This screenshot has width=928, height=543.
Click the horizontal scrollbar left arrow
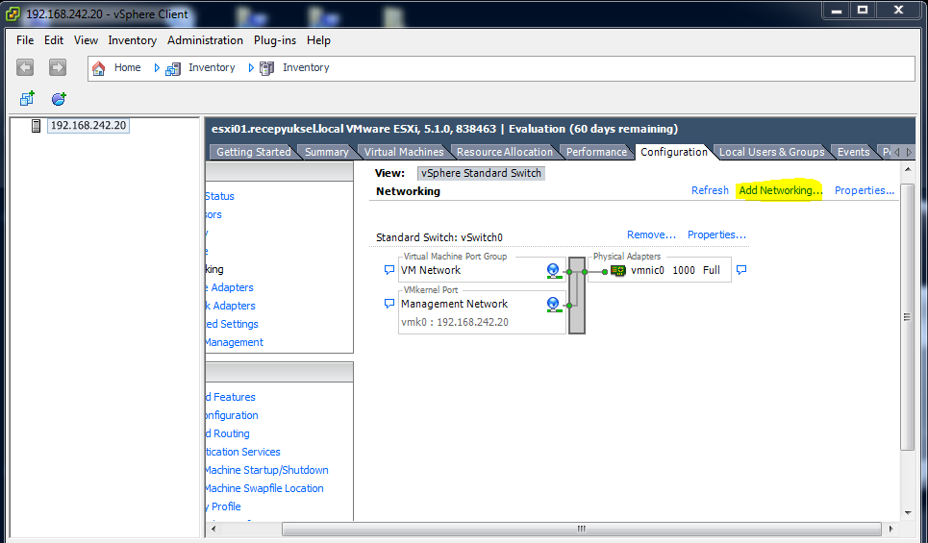pyautogui.click(x=213, y=529)
